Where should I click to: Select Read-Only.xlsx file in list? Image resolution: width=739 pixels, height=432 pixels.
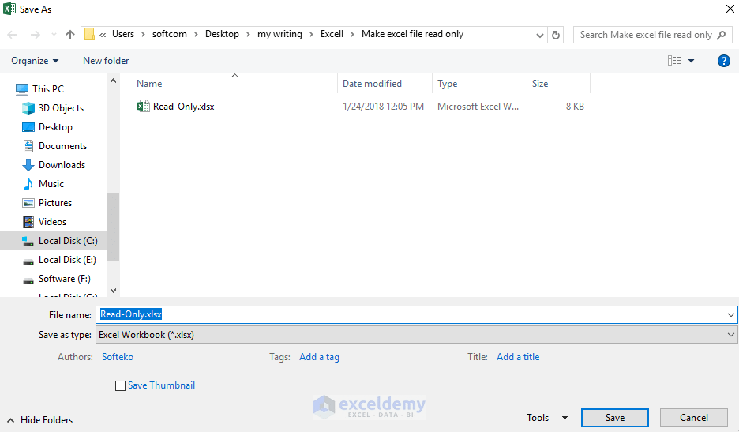point(183,107)
